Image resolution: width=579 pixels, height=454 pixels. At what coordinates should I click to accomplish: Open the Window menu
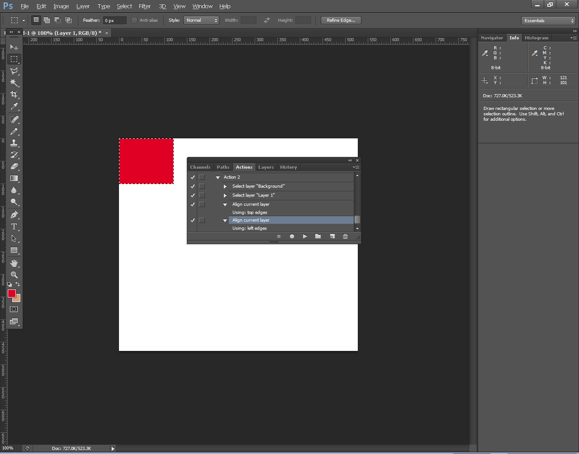pos(202,6)
